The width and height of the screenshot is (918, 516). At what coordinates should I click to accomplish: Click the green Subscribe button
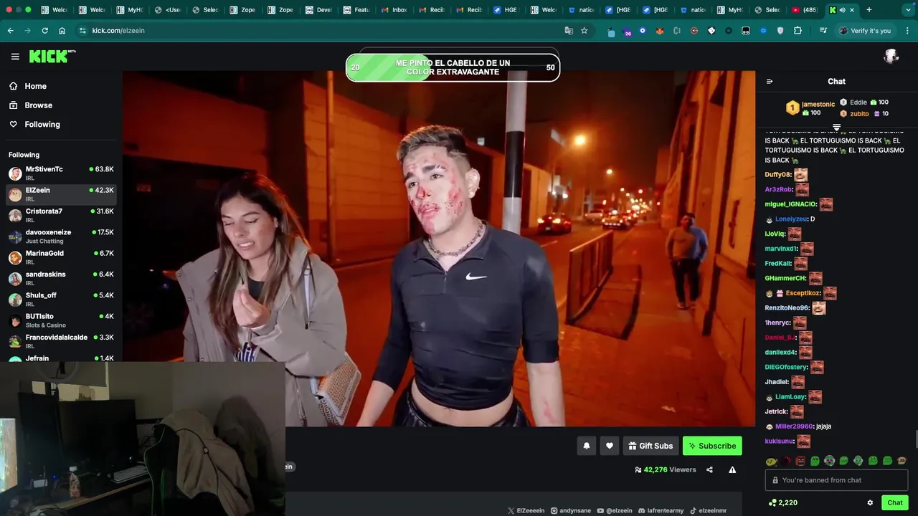pyautogui.click(x=712, y=446)
